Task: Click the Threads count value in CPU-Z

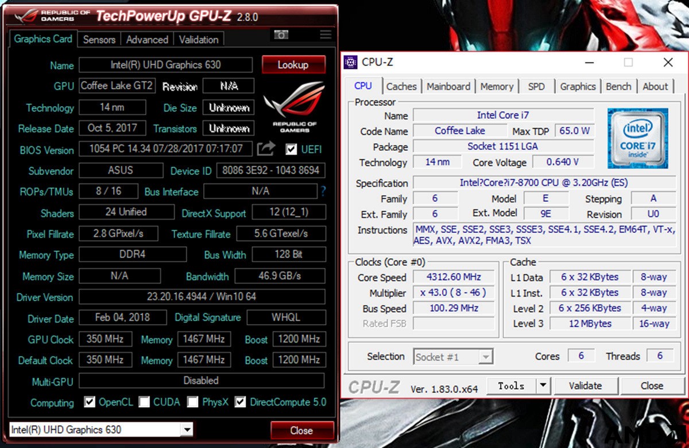Action: pyautogui.click(x=660, y=356)
